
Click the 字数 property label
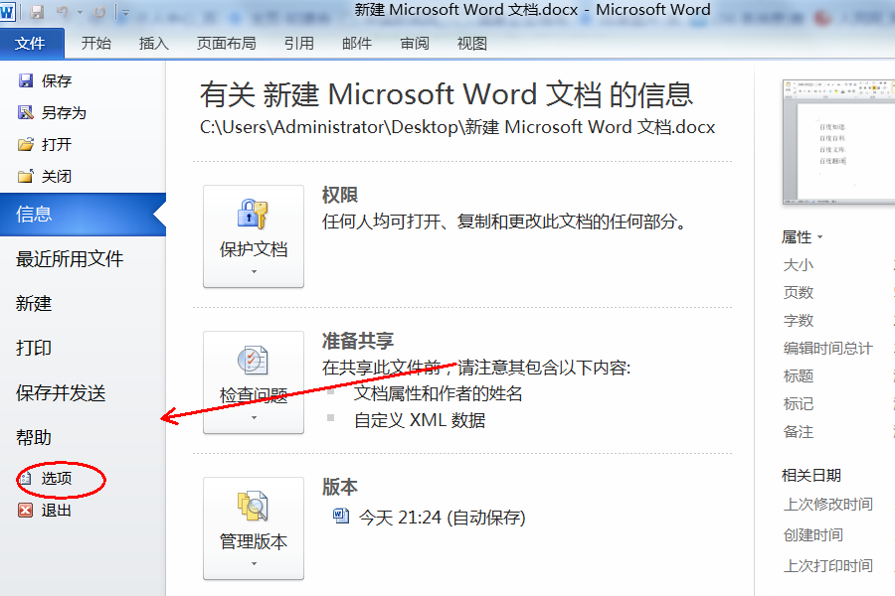(x=798, y=321)
